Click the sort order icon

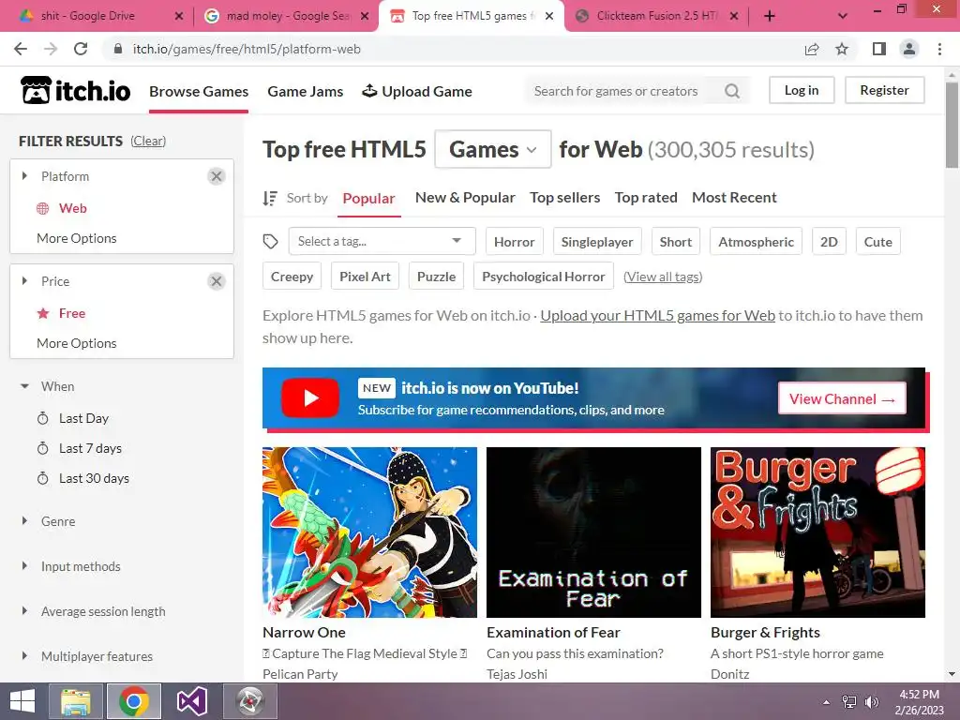(270, 198)
